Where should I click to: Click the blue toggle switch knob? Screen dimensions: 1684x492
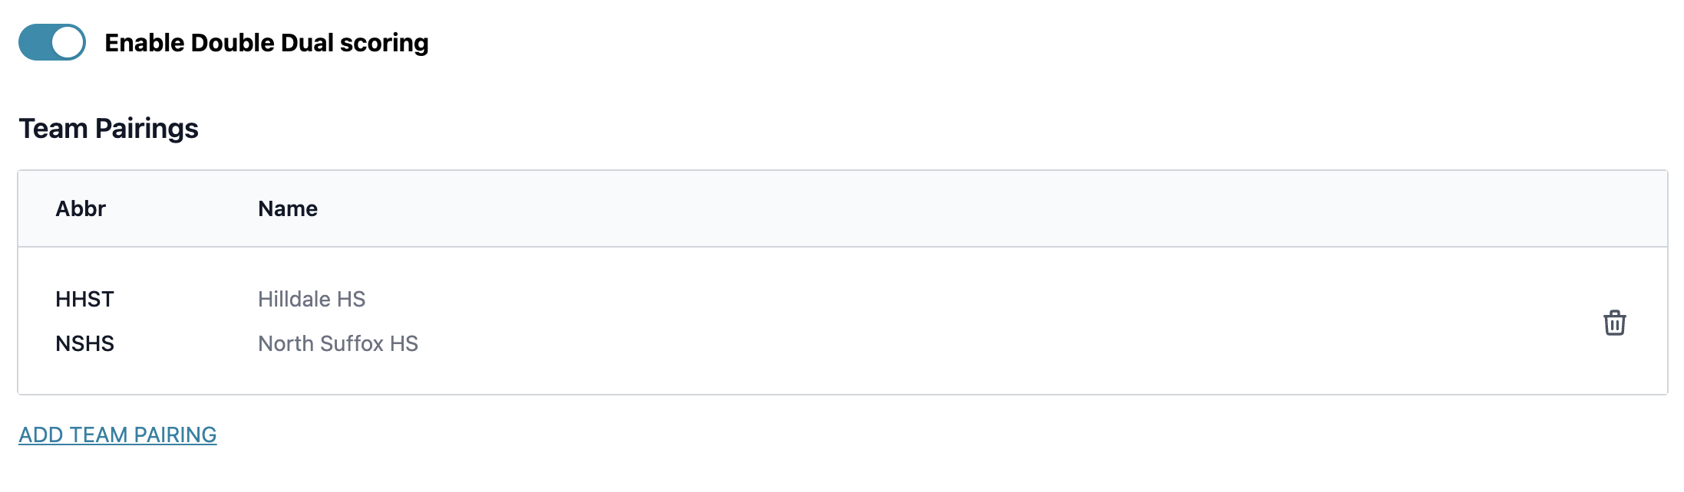coord(68,42)
